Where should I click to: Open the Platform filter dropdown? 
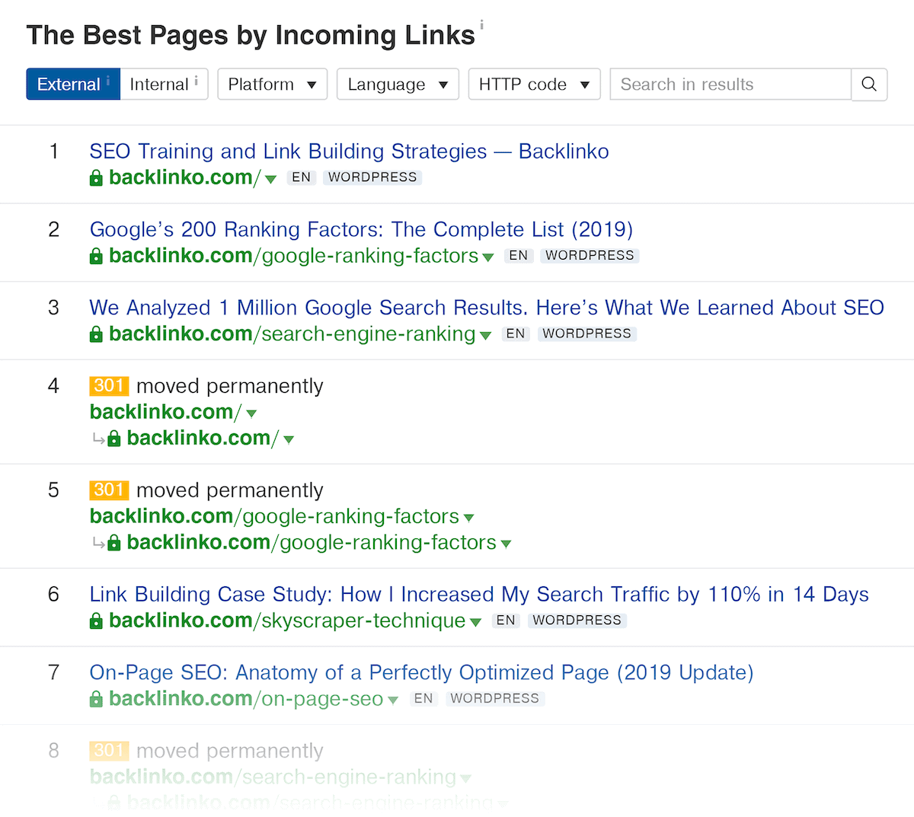(x=272, y=85)
